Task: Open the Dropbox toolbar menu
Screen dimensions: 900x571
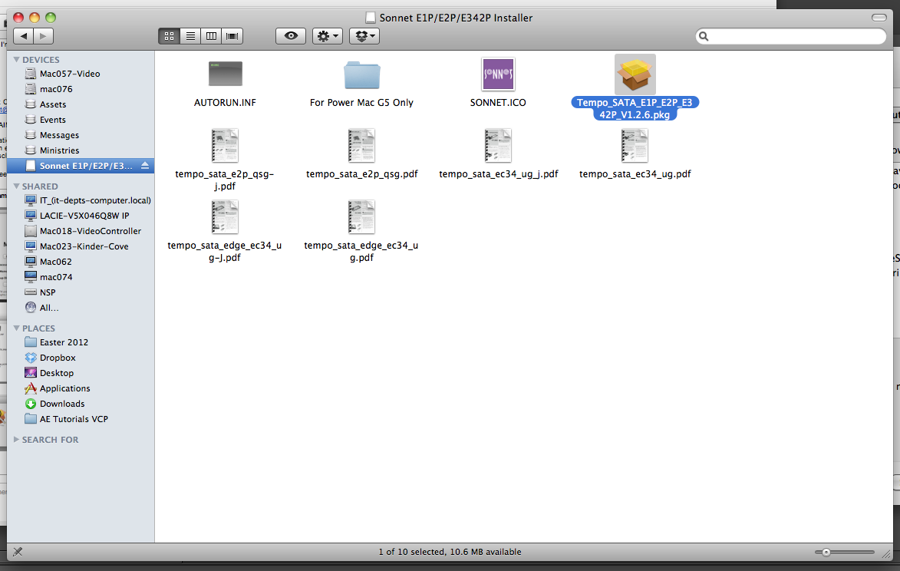Action: [x=364, y=36]
